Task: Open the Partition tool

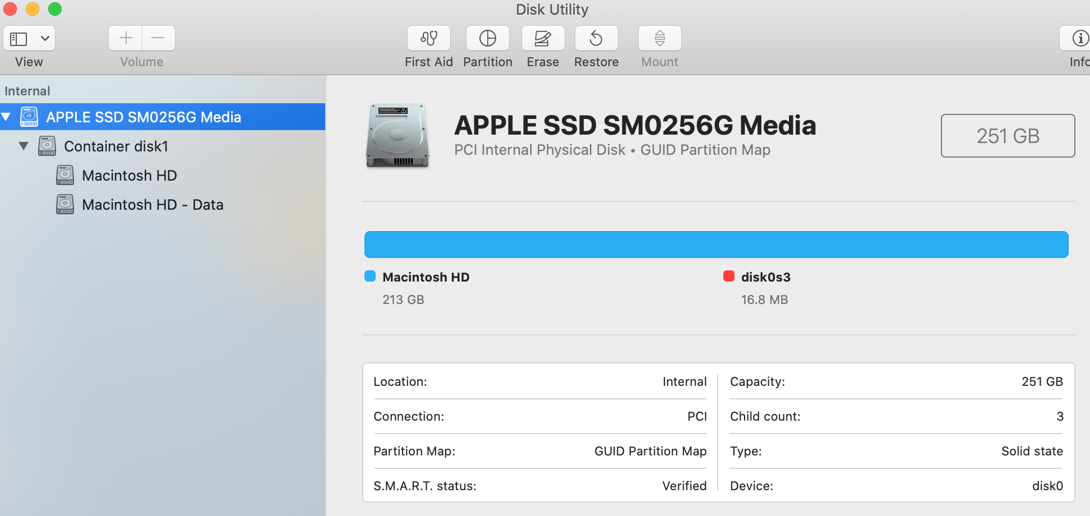Action: coord(488,39)
